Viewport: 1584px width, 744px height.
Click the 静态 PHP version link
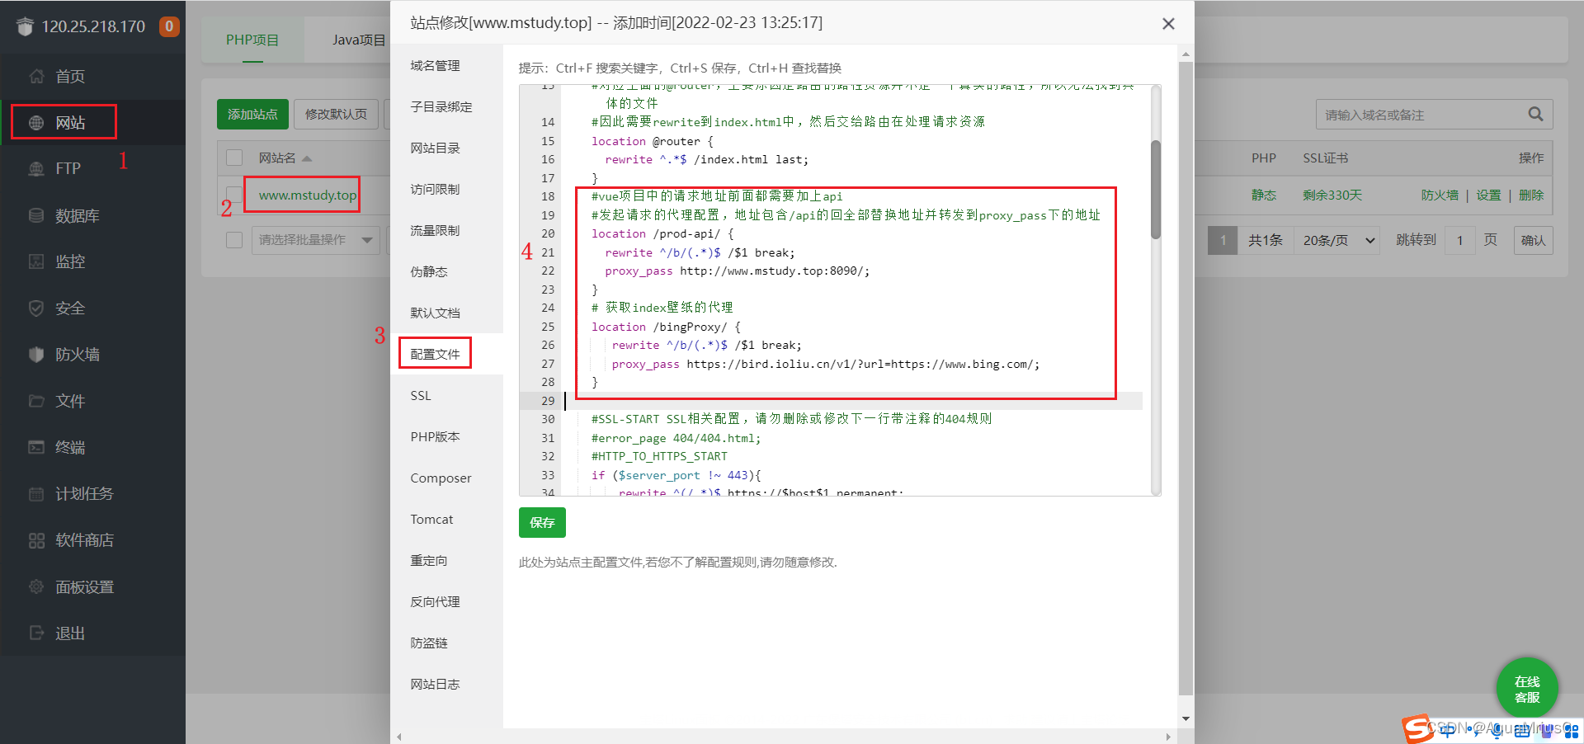pyautogui.click(x=1263, y=195)
